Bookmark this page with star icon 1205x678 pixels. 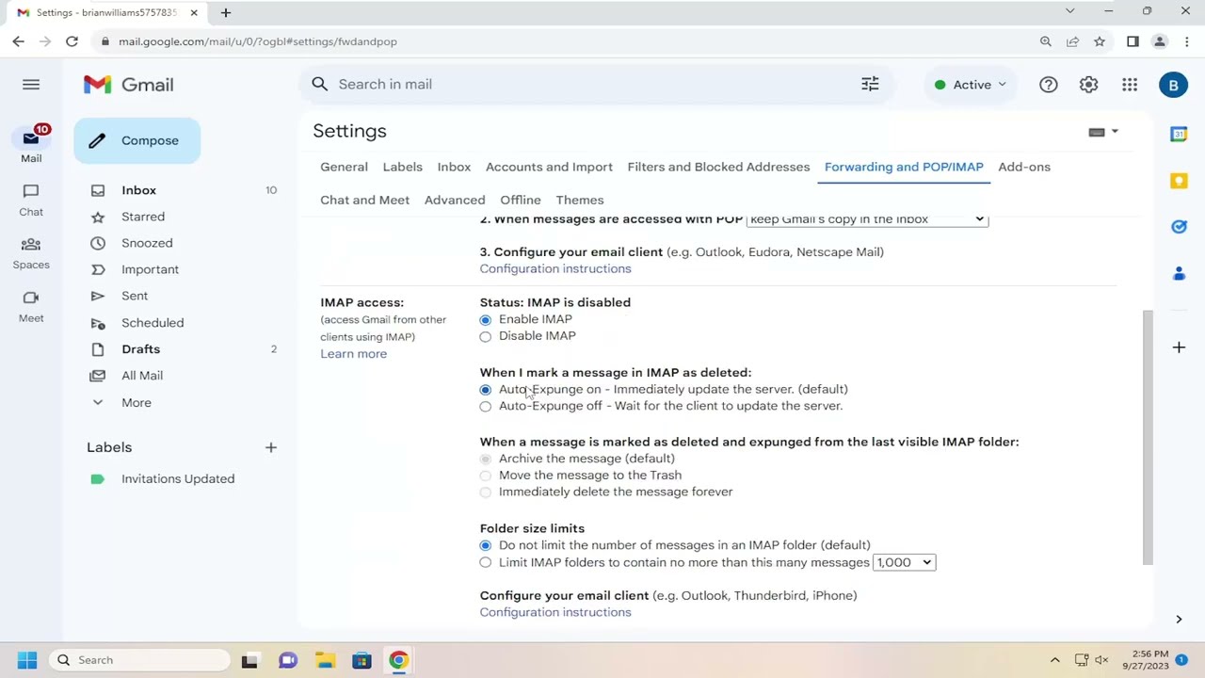[1100, 41]
